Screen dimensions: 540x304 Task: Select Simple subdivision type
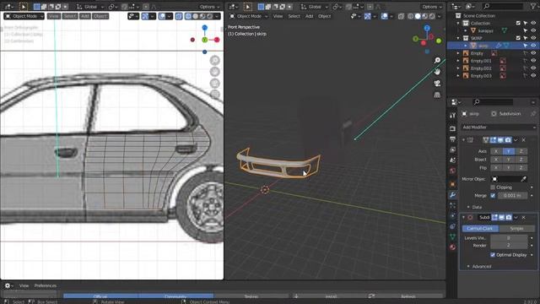[517, 229]
